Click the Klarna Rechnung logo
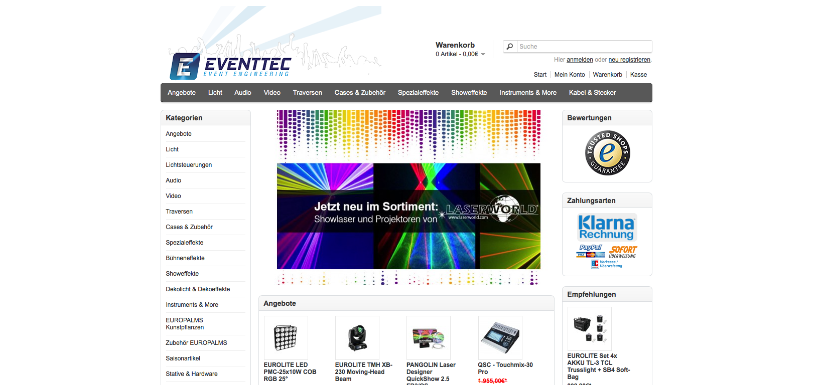 coord(607,228)
